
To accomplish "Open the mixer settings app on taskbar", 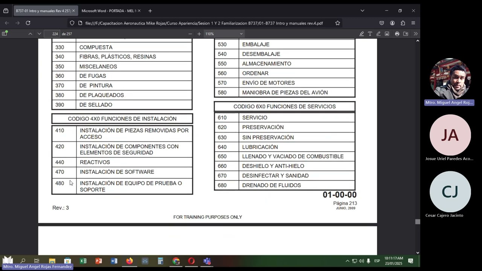I will point(145,261).
